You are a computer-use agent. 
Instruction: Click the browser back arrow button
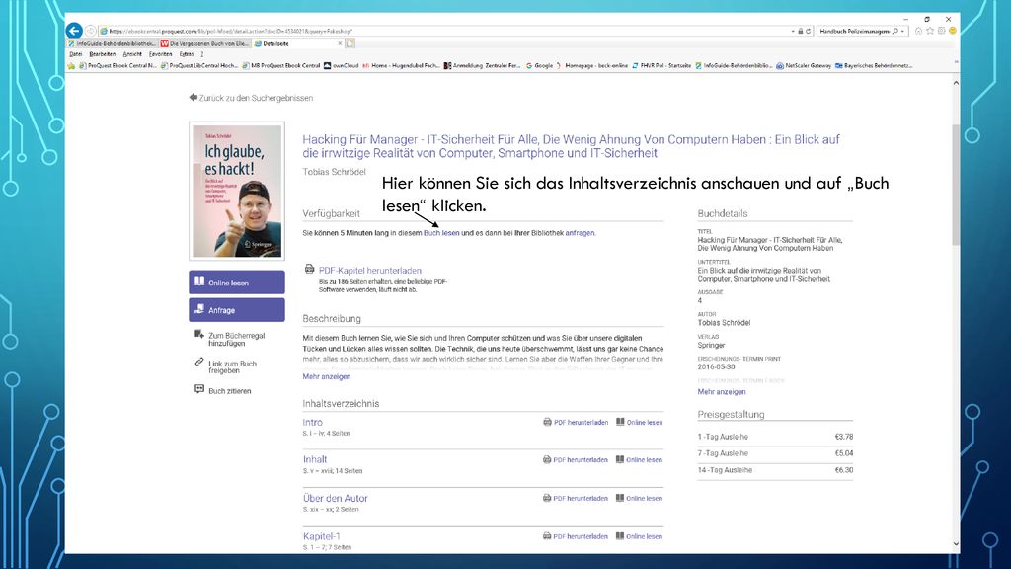click(x=74, y=31)
